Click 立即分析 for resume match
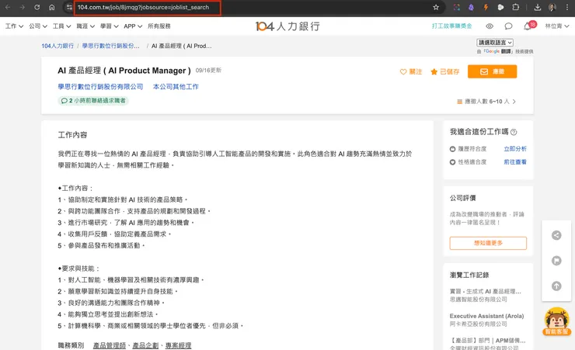 [515, 149]
